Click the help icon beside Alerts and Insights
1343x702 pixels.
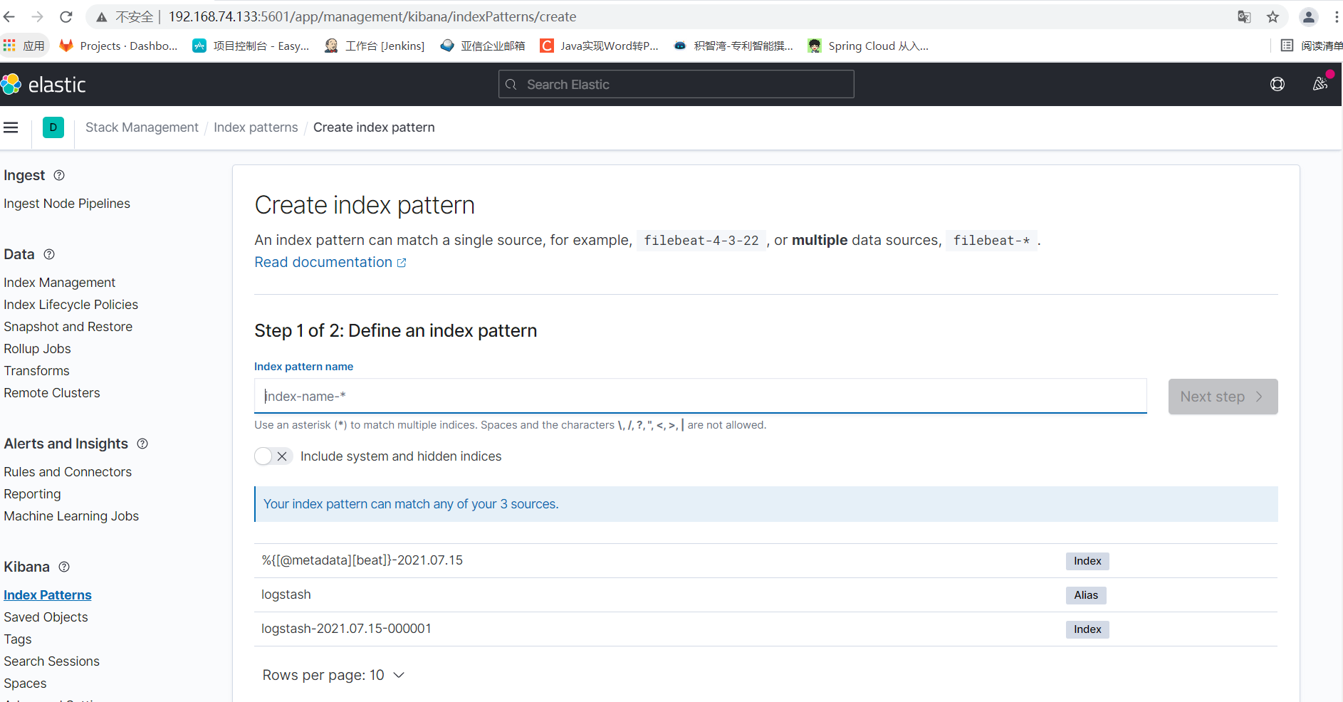142,444
